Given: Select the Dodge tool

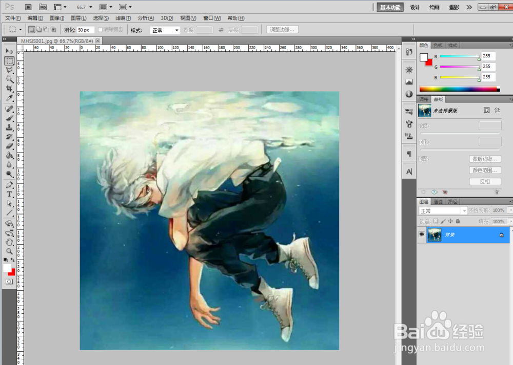Looking at the screenshot, I should [9, 174].
